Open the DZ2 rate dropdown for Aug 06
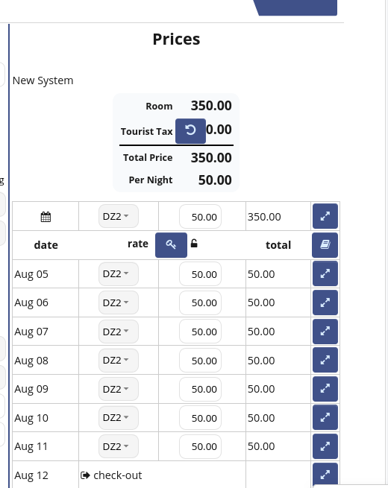This screenshot has height=488, width=388. 119,302
